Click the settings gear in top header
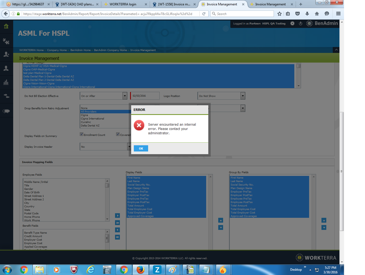Viewport: 365px width, 275px height. click(292, 23)
